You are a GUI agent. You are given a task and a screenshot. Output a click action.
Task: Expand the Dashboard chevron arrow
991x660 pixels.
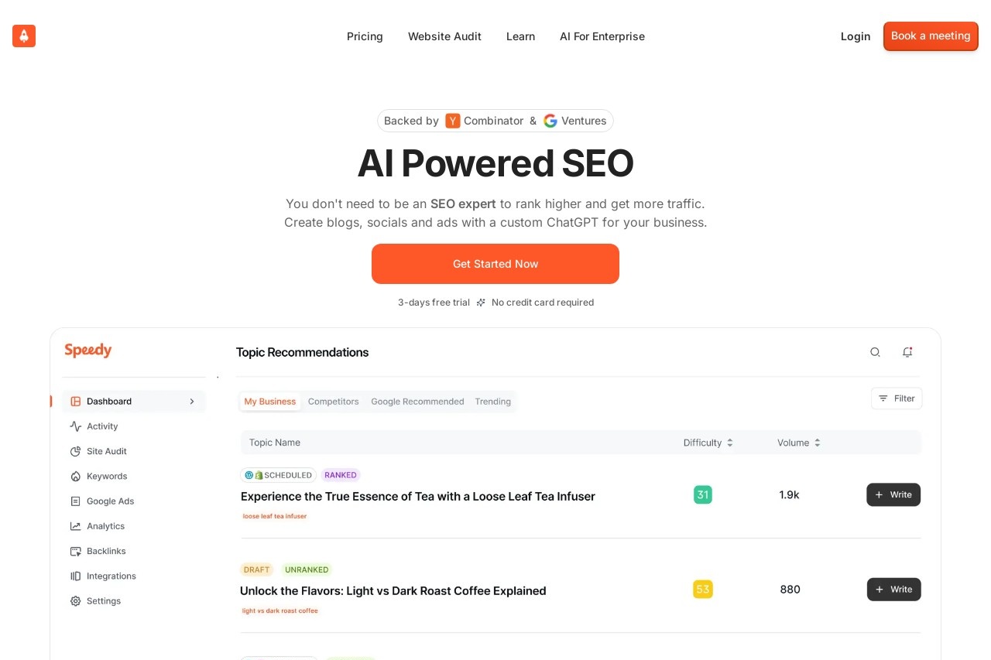(192, 402)
